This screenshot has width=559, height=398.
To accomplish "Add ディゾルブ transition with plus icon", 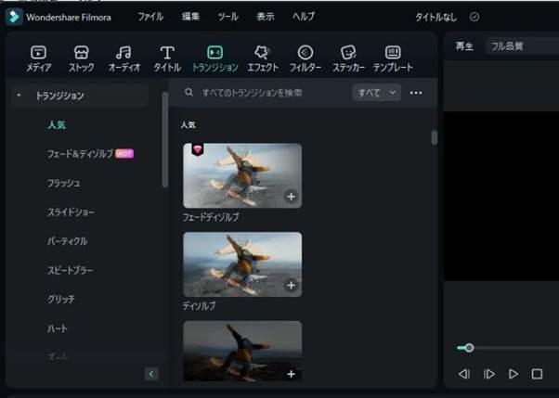I will pyautogui.click(x=291, y=285).
